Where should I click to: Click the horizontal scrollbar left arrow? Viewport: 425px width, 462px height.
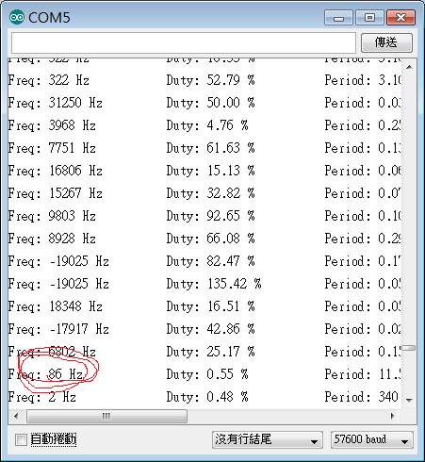click(16, 416)
